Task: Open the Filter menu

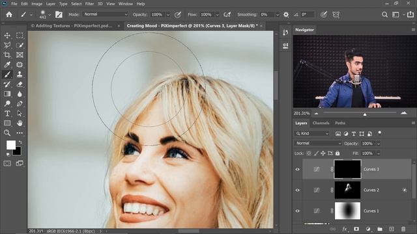Action: click(89, 4)
